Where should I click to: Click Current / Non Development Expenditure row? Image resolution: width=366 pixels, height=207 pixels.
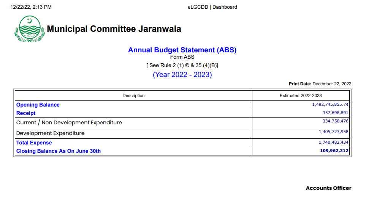[69, 122]
